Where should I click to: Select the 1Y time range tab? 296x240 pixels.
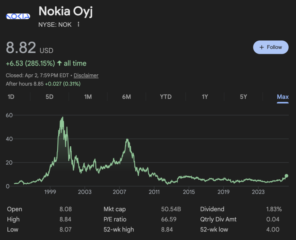(x=205, y=97)
